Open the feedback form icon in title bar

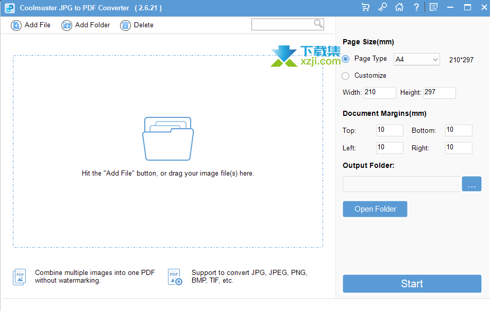433,7
